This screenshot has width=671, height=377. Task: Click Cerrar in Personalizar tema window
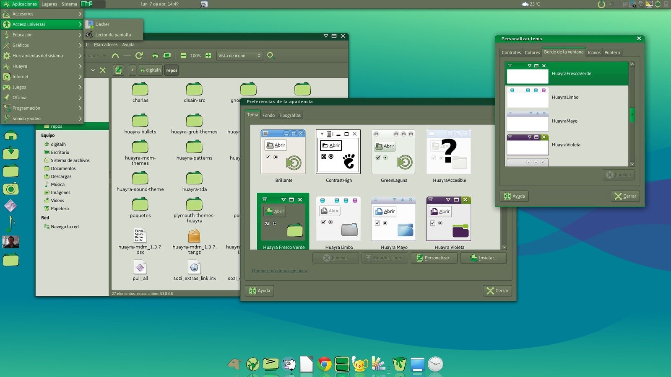(625, 196)
